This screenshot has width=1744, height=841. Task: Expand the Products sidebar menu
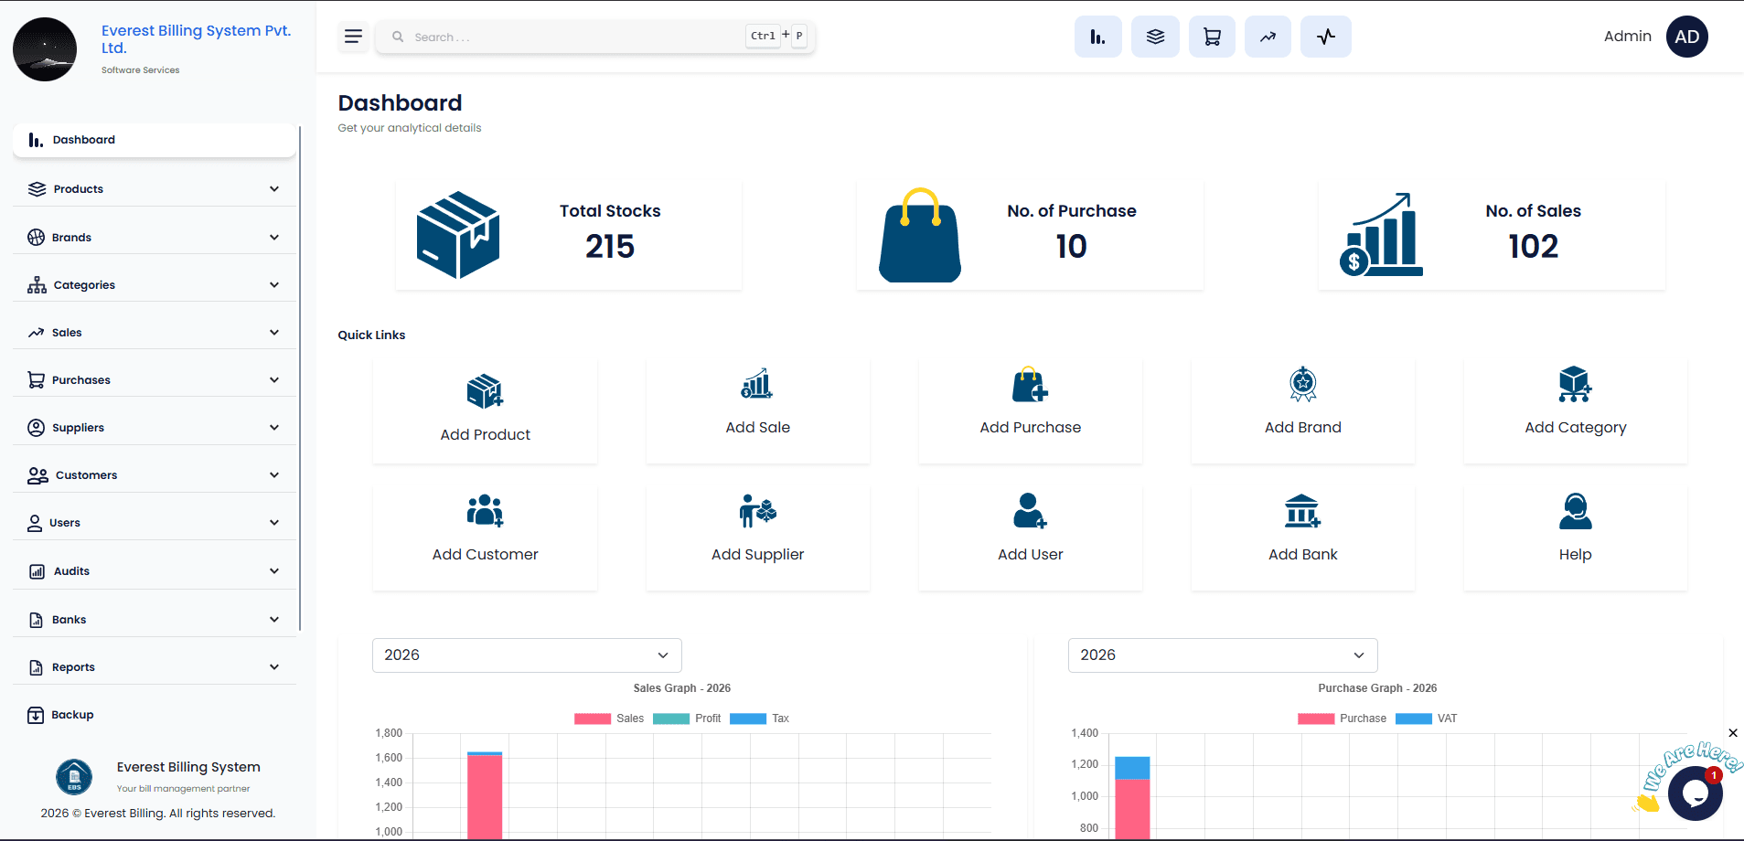[154, 189]
